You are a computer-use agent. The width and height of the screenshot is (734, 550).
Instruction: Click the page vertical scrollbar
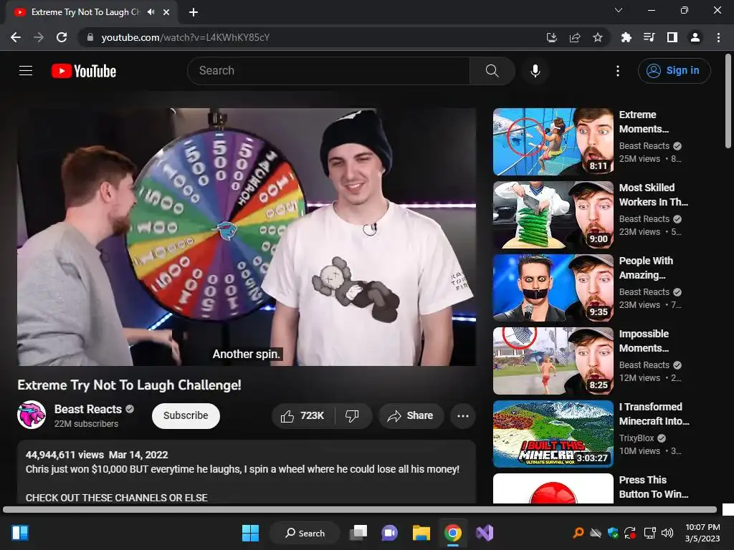point(728,101)
